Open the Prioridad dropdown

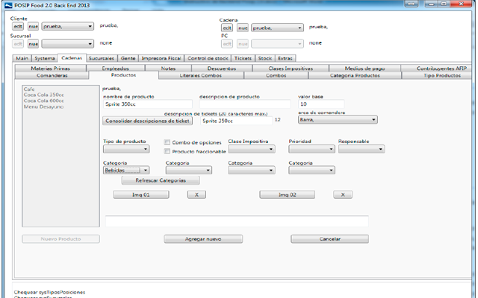311,149
